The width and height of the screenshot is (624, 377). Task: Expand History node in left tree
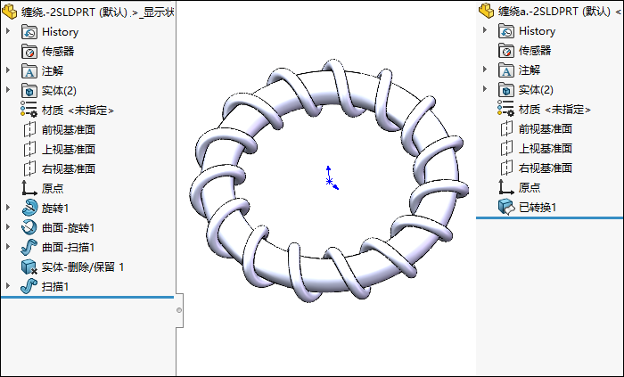click(7, 30)
